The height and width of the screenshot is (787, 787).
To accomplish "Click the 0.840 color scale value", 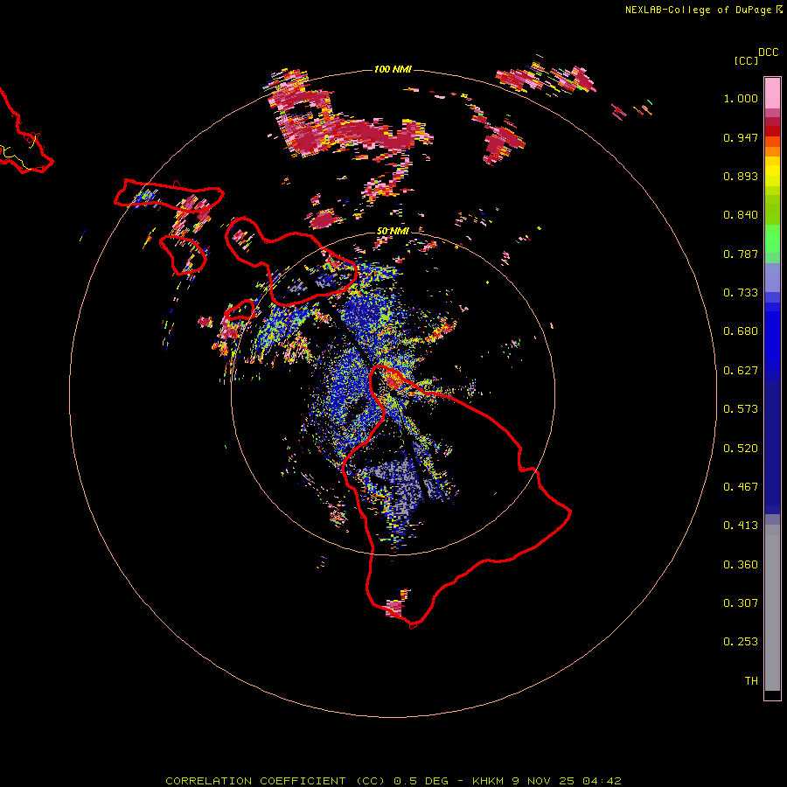I will tap(741, 215).
